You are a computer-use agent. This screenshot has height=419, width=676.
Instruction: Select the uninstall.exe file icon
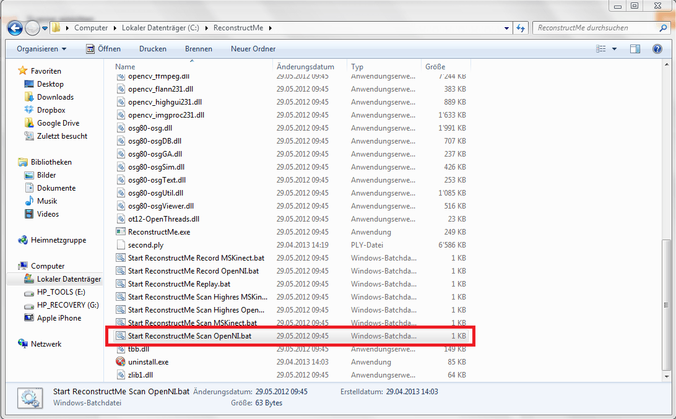121,362
